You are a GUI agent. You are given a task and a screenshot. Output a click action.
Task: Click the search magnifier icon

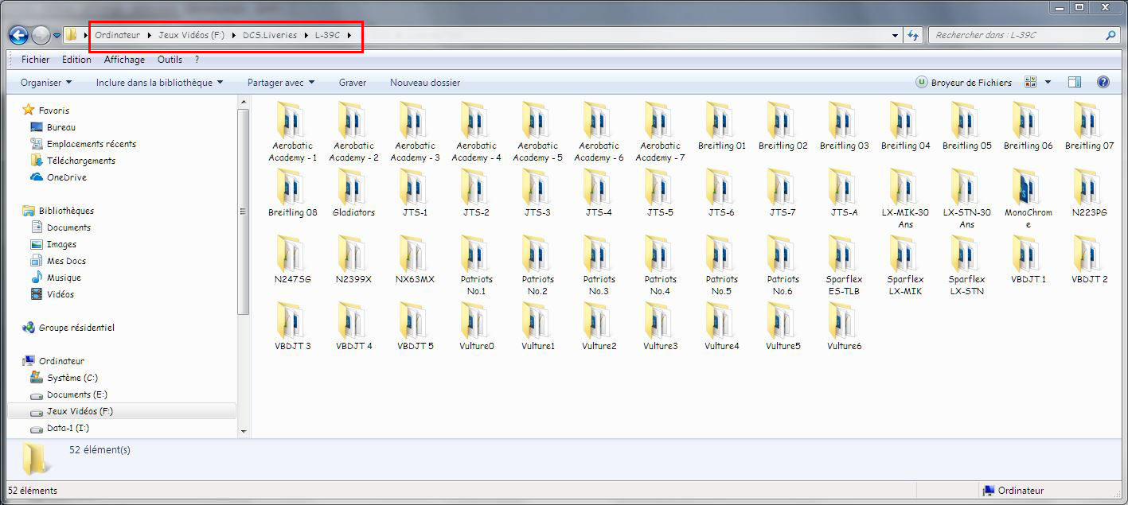[1110, 35]
